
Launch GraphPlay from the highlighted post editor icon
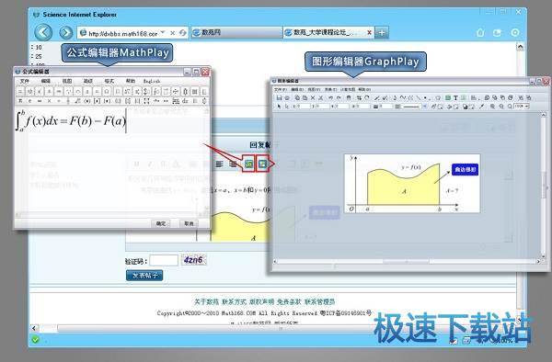(262, 164)
